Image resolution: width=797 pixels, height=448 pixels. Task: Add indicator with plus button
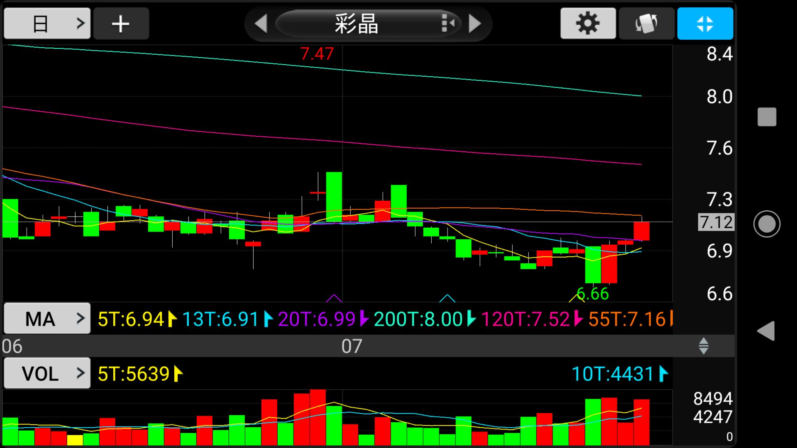point(121,24)
